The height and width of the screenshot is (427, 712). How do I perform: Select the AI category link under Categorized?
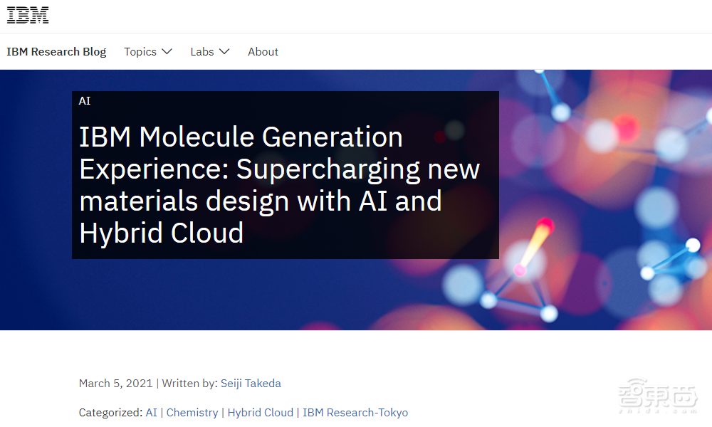[151, 413]
